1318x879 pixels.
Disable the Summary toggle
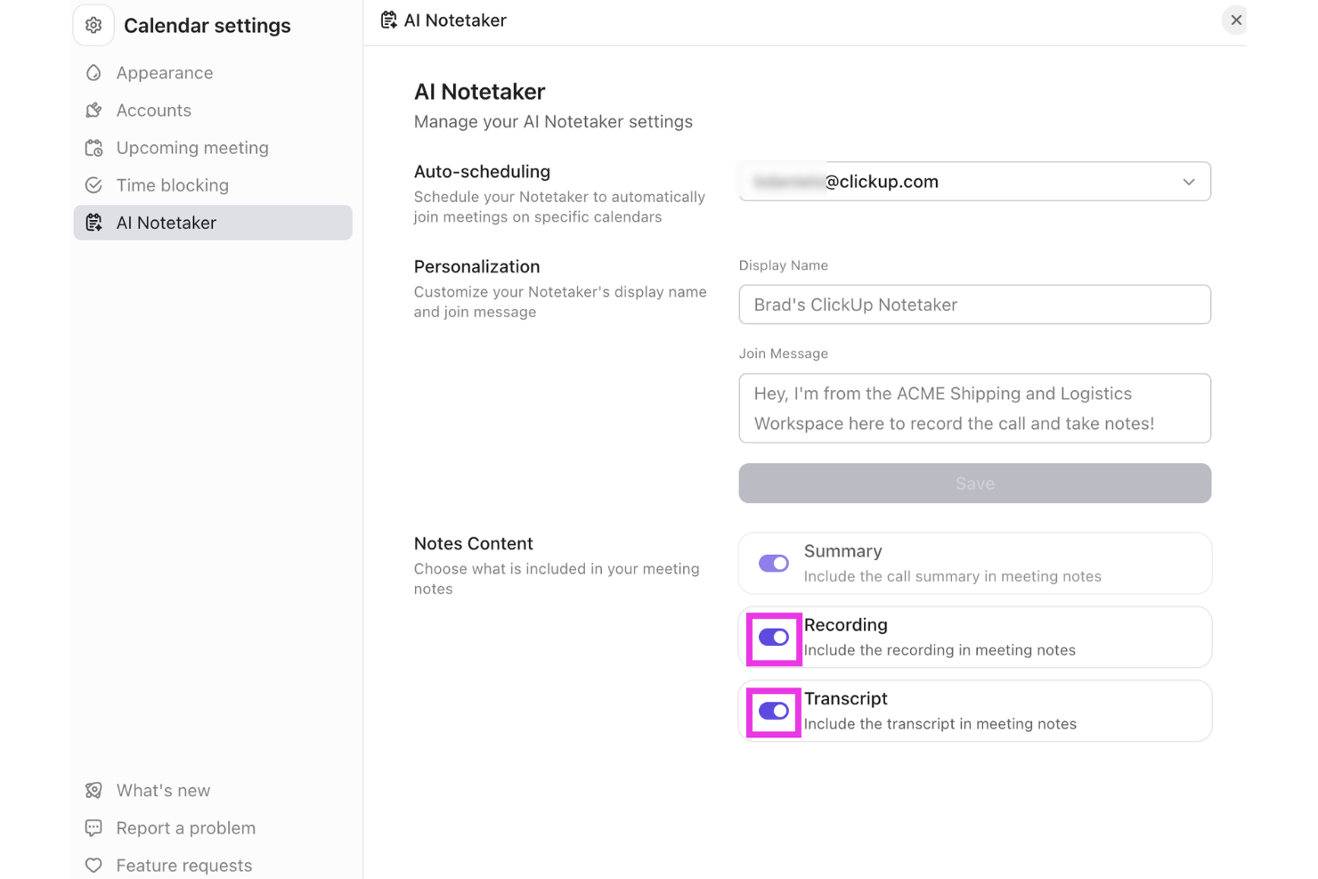click(773, 563)
